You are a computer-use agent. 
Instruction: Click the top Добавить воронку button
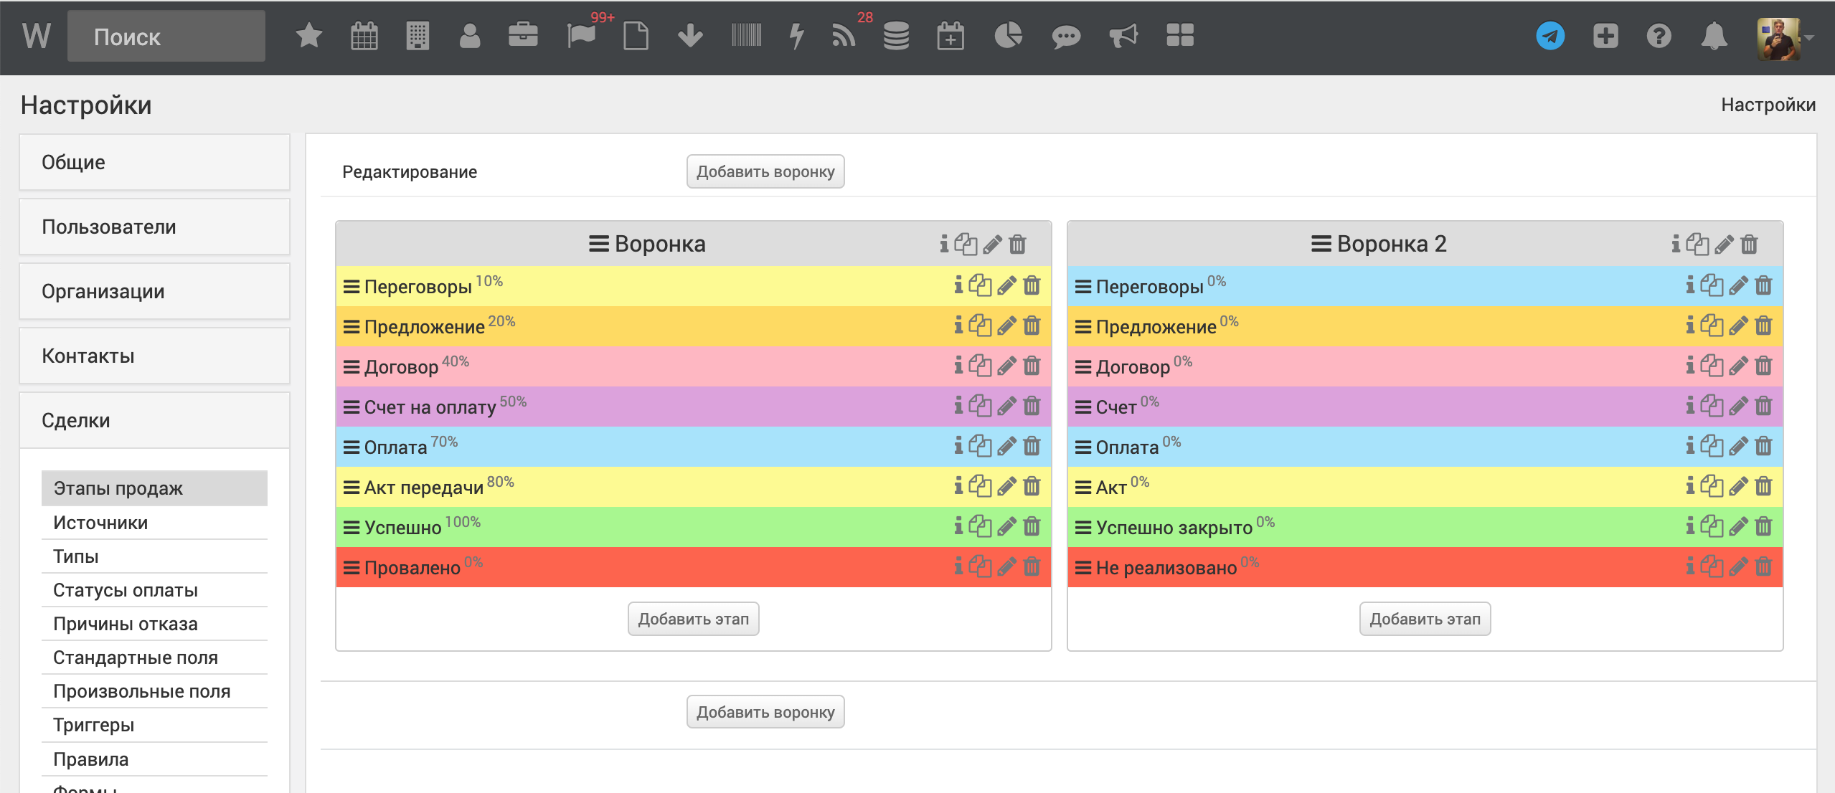click(x=765, y=172)
